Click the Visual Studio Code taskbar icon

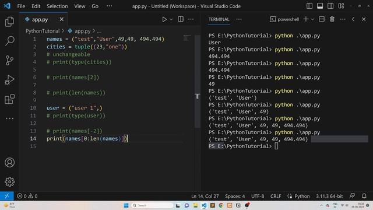pyautogui.click(x=204, y=205)
